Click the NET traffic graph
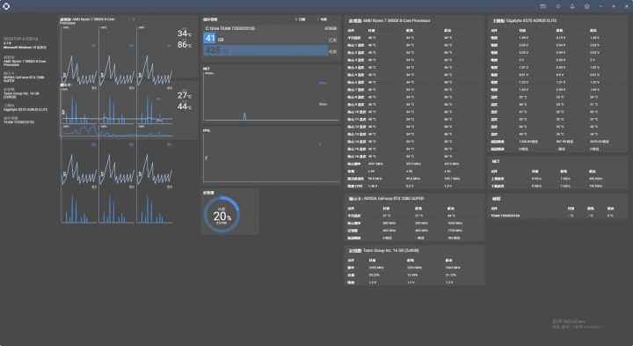This screenshot has width=633, height=346. (x=271, y=96)
